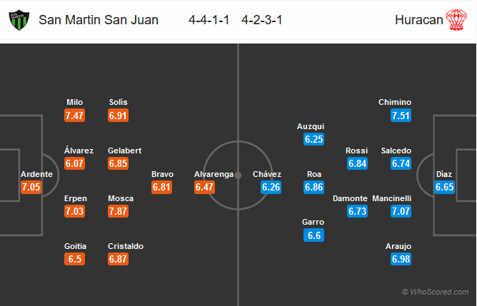
Task: Click the San Martin San Juan crest icon
Action: (x=19, y=20)
